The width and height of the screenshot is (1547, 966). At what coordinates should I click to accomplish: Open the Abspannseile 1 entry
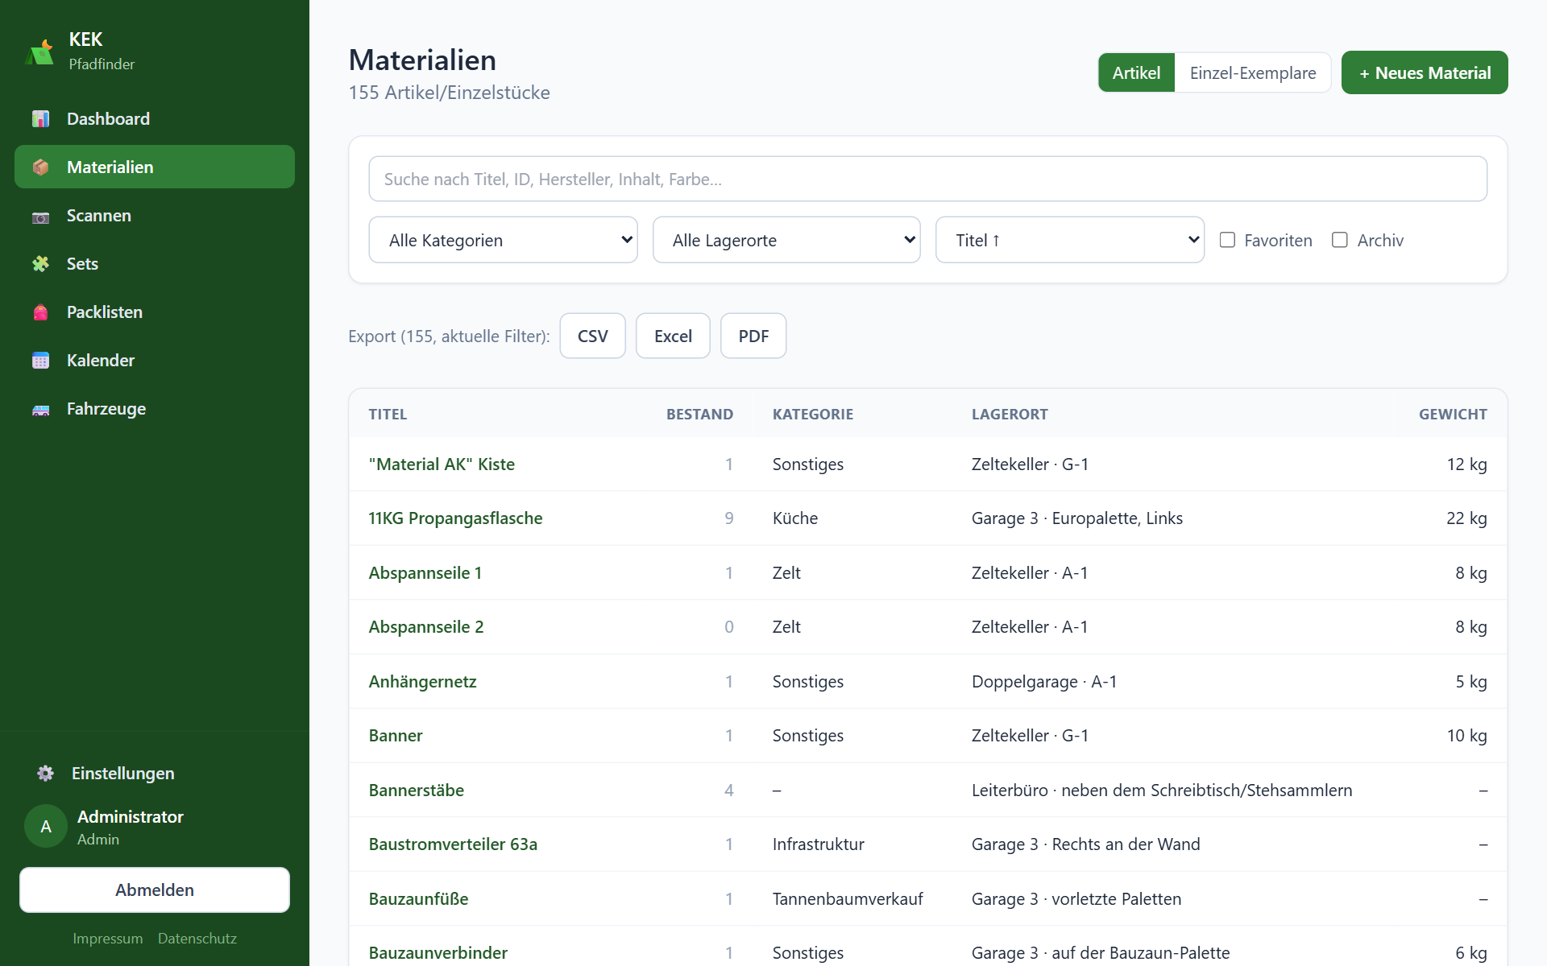click(425, 573)
